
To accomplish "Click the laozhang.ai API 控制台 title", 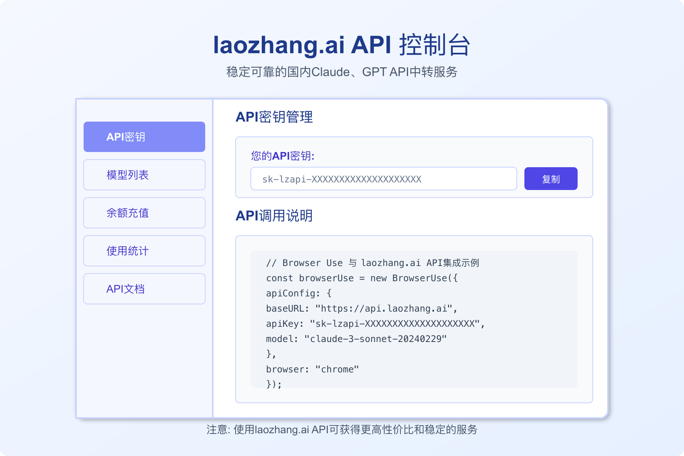I will tap(342, 45).
